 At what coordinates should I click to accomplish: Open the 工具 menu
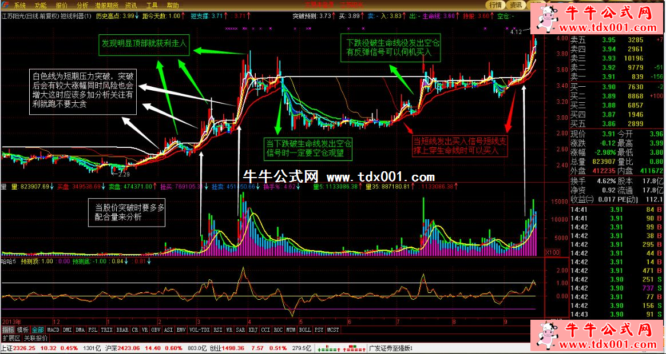click(x=152, y=5)
